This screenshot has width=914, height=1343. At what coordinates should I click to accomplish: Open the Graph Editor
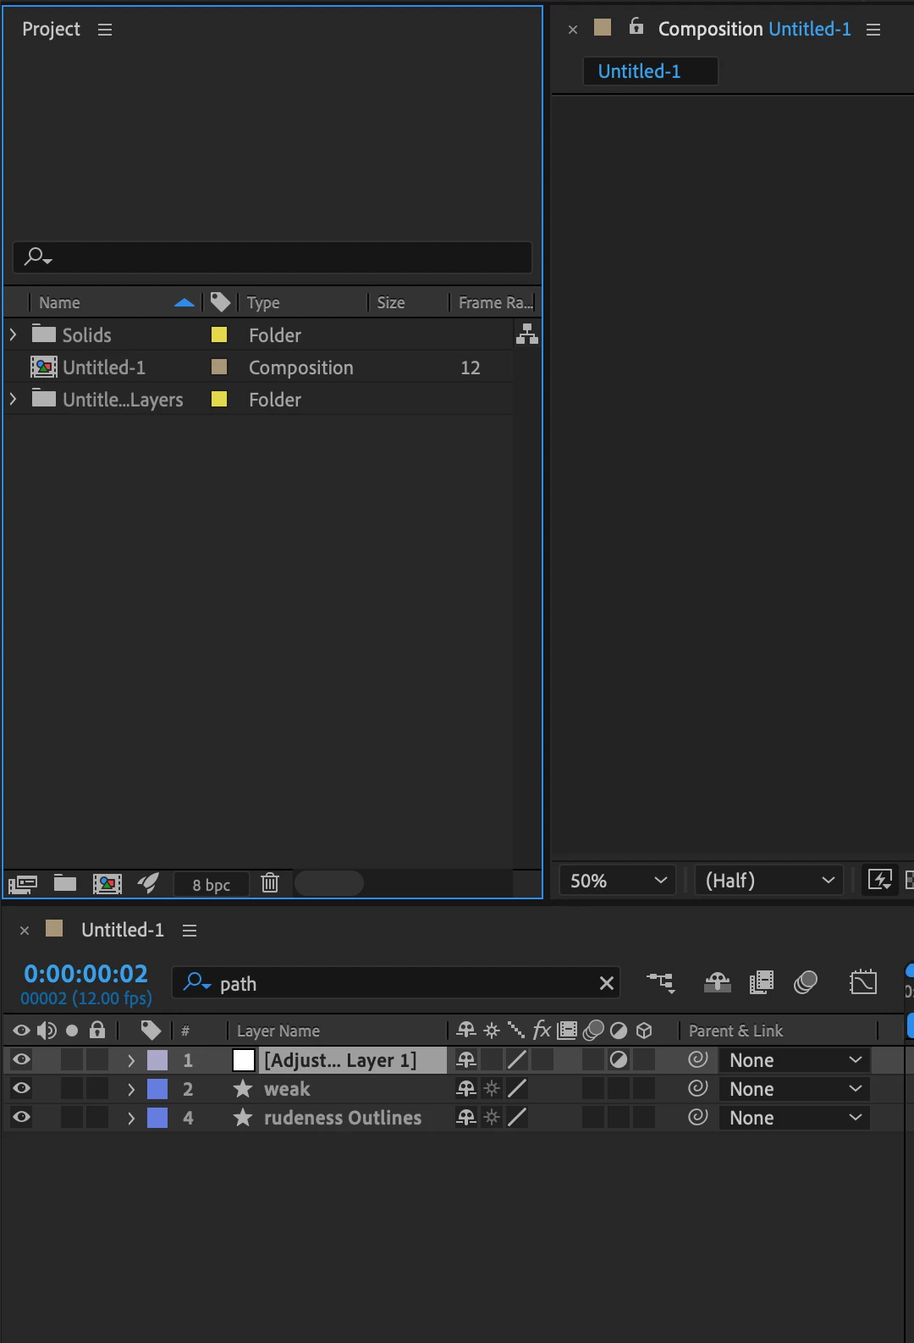click(863, 982)
